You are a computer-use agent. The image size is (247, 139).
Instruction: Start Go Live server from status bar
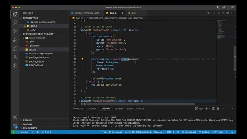tap(204, 132)
